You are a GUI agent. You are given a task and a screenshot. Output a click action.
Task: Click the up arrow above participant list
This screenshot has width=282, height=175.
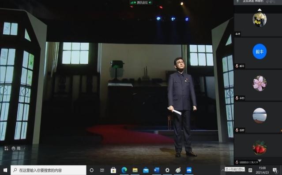point(259,10)
